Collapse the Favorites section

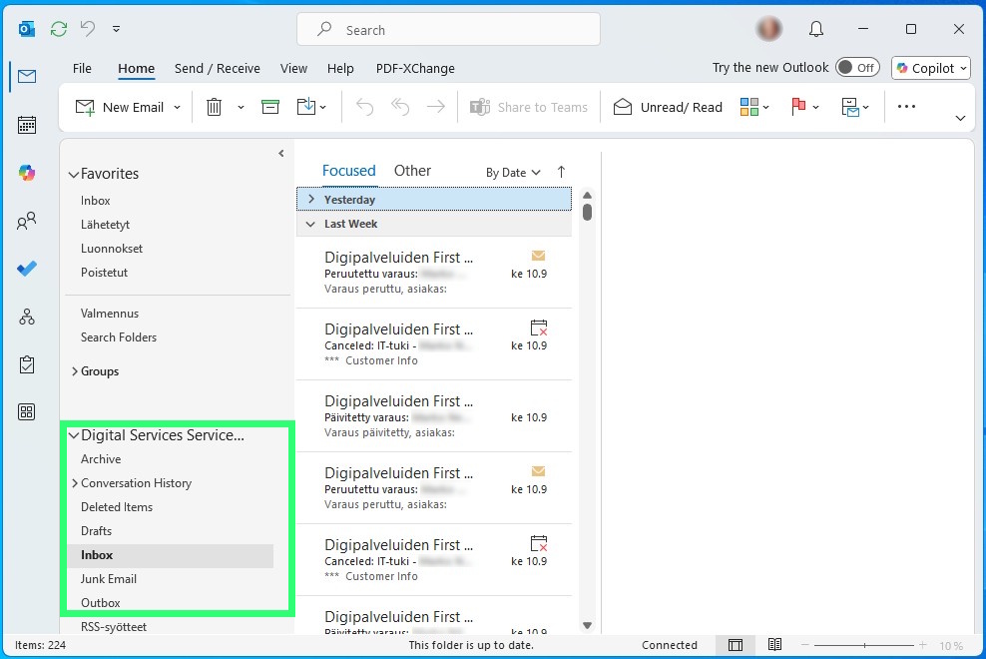pos(73,173)
